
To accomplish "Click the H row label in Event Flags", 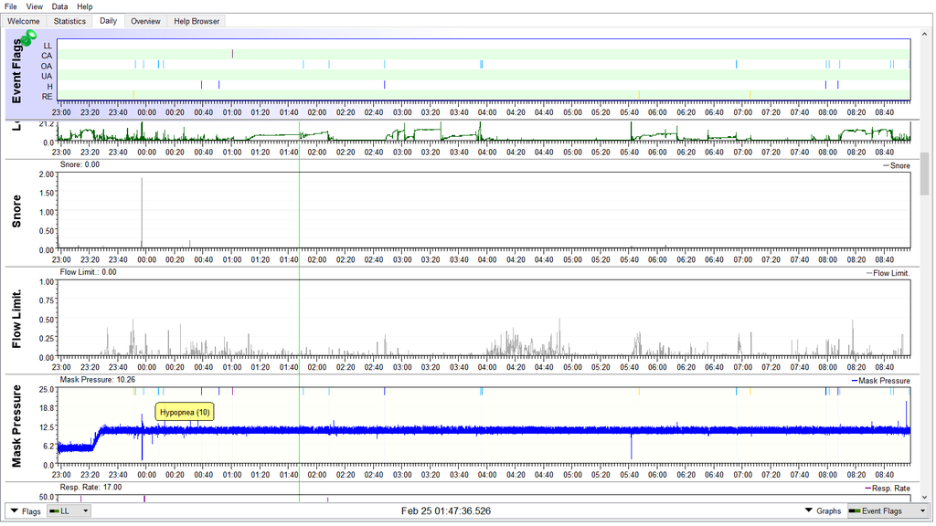I will [x=49, y=87].
